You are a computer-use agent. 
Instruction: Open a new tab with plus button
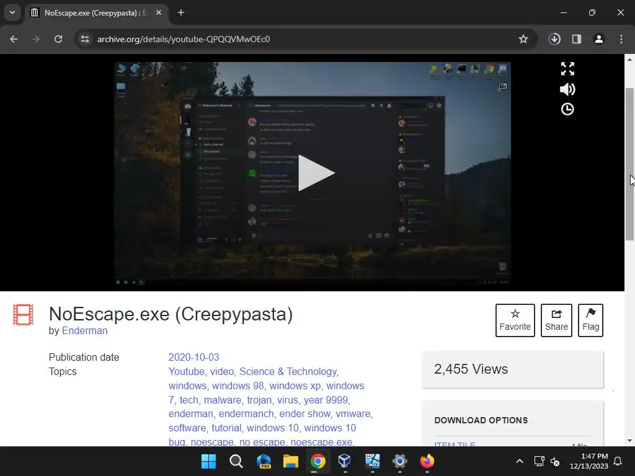coord(181,12)
